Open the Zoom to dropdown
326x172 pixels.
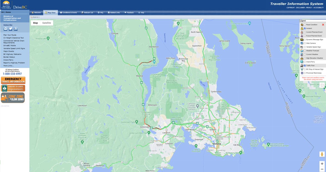pyautogui.click(x=35, y=17)
